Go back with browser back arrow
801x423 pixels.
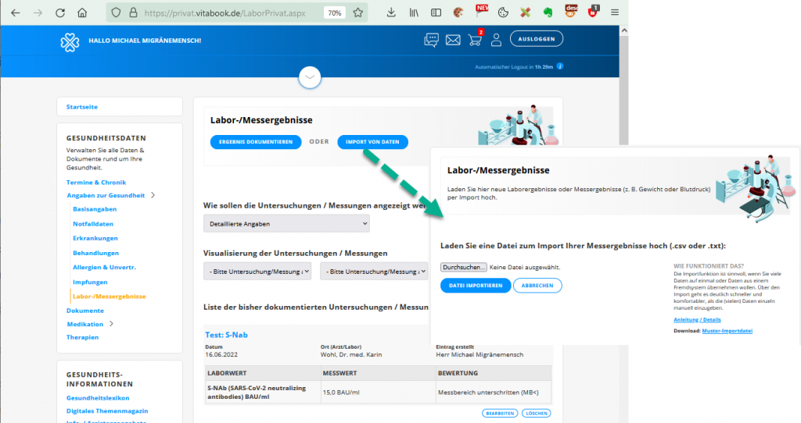tap(16, 12)
